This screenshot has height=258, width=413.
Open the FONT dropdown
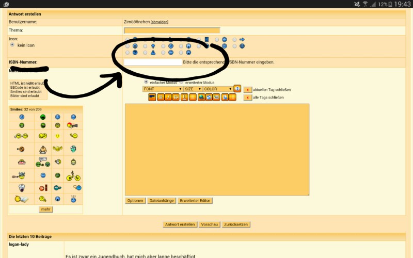point(163,89)
